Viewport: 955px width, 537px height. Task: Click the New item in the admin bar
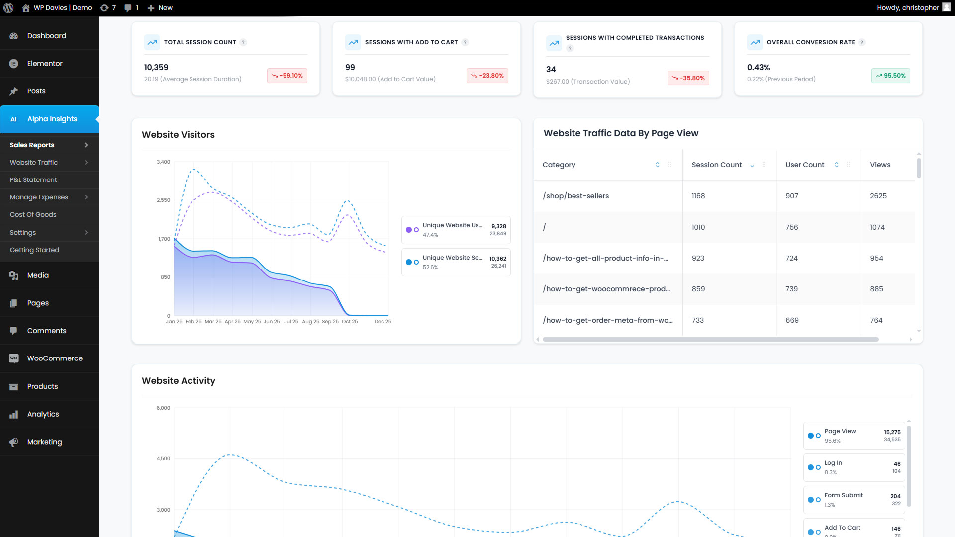[x=160, y=7]
